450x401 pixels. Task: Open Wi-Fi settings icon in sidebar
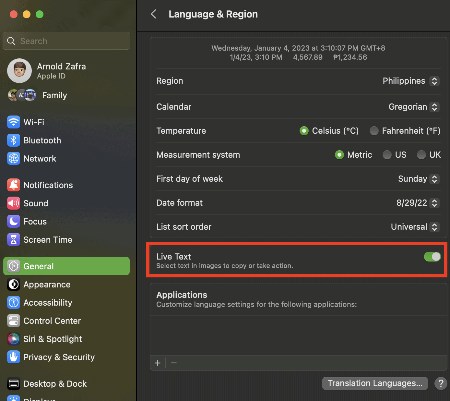[14, 122]
